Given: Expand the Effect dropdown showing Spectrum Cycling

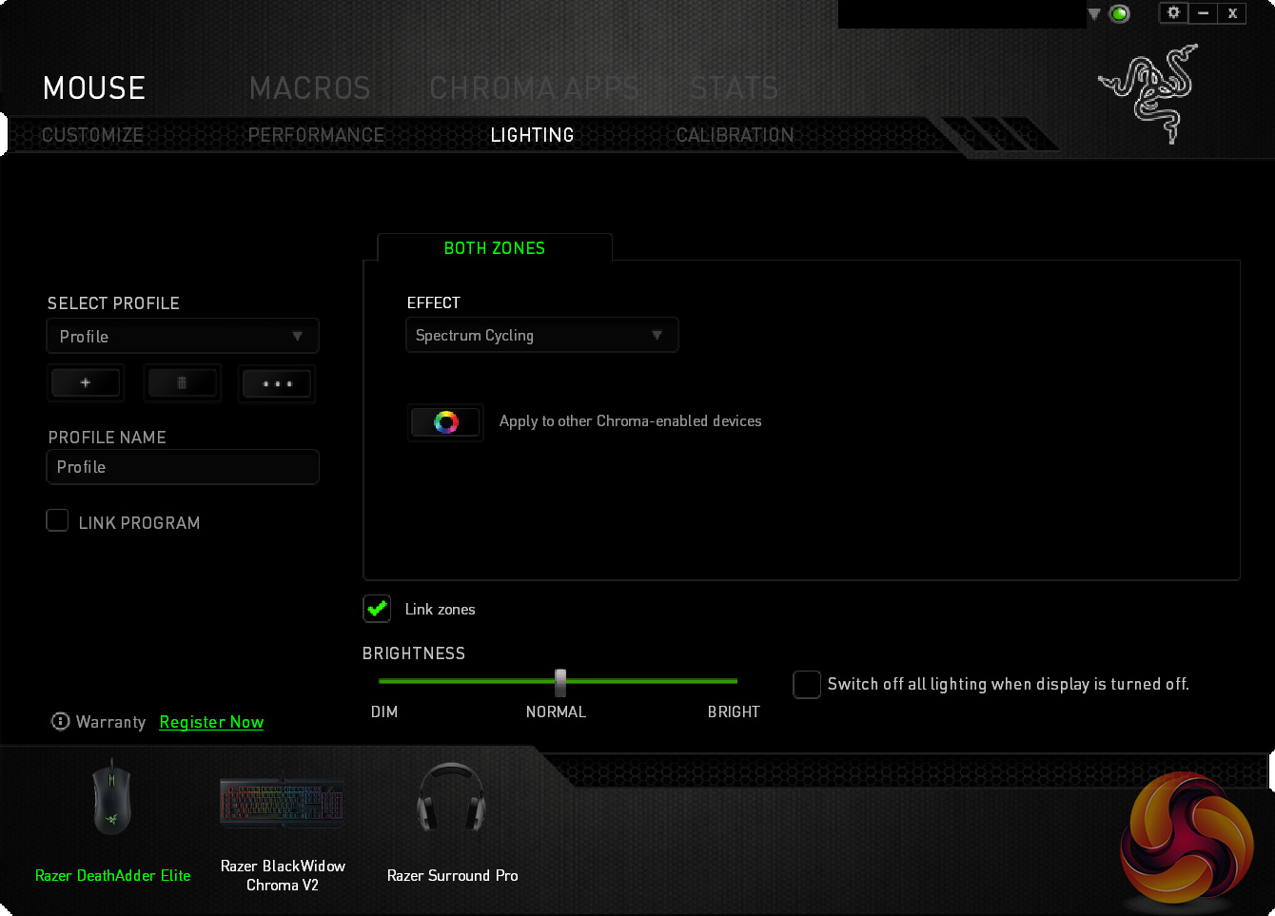Looking at the screenshot, I should click(x=542, y=335).
